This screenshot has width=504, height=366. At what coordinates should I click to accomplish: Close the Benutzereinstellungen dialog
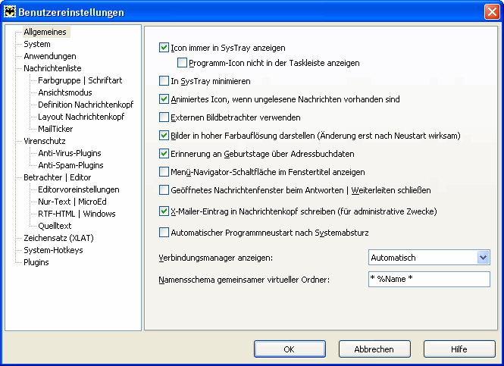tap(492, 12)
